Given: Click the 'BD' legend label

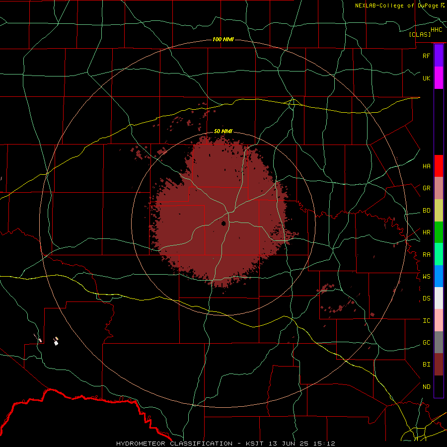Looking at the screenshot, I should click(426, 211).
